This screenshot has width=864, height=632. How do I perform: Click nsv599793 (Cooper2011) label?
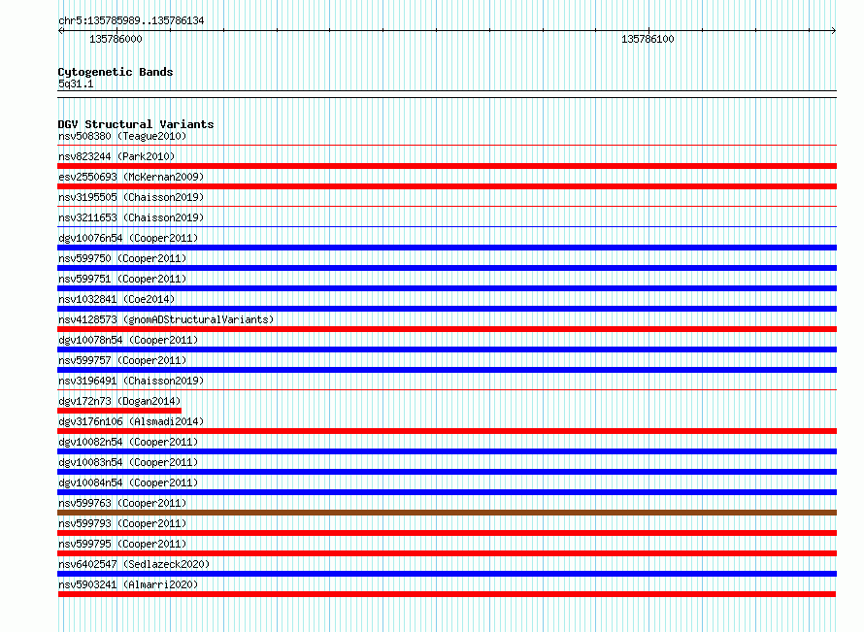coord(122,523)
